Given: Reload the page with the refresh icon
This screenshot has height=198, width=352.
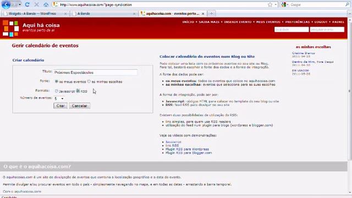Looking at the screenshot, I should 27,5.
